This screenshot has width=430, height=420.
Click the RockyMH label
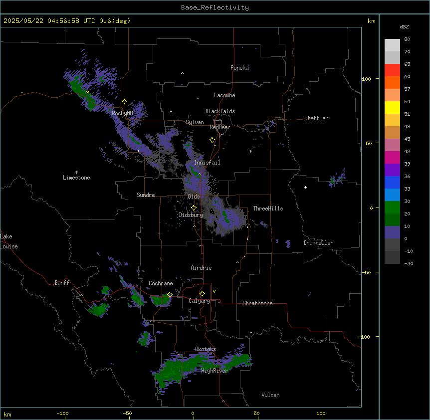pos(122,113)
